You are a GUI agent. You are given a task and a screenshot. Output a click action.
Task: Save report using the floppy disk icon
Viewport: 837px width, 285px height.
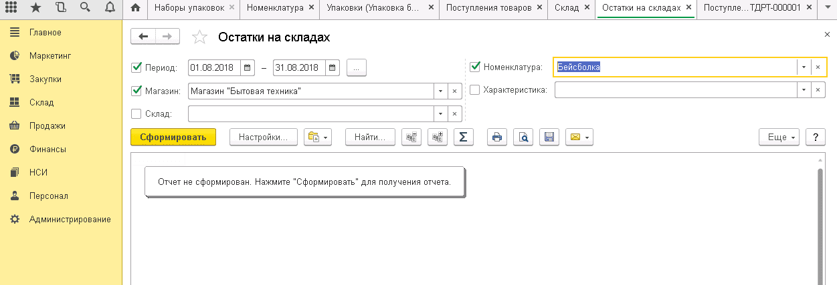(549, 137)
